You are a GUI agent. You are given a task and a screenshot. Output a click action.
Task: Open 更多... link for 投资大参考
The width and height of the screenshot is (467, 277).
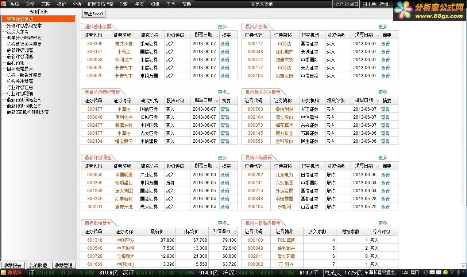tap(385, 27)
